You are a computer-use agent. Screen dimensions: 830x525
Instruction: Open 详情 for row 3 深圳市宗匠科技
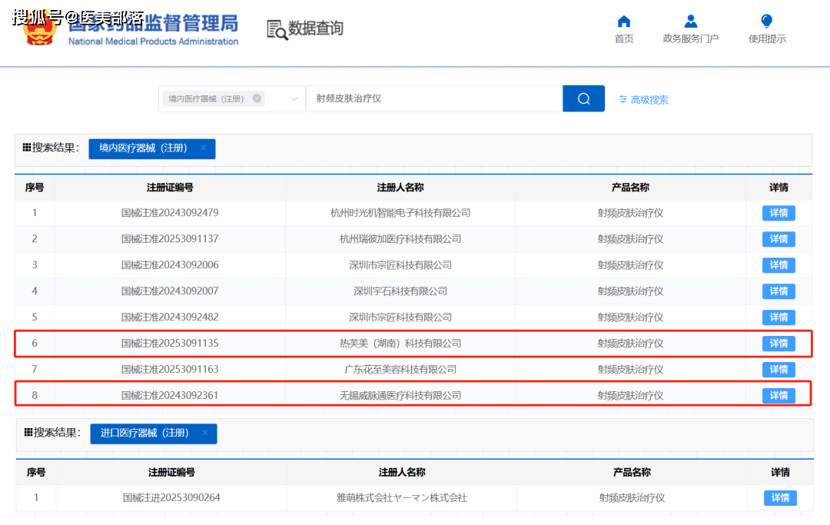click(779, 264)
